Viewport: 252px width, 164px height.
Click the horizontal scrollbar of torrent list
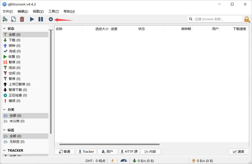109,144
